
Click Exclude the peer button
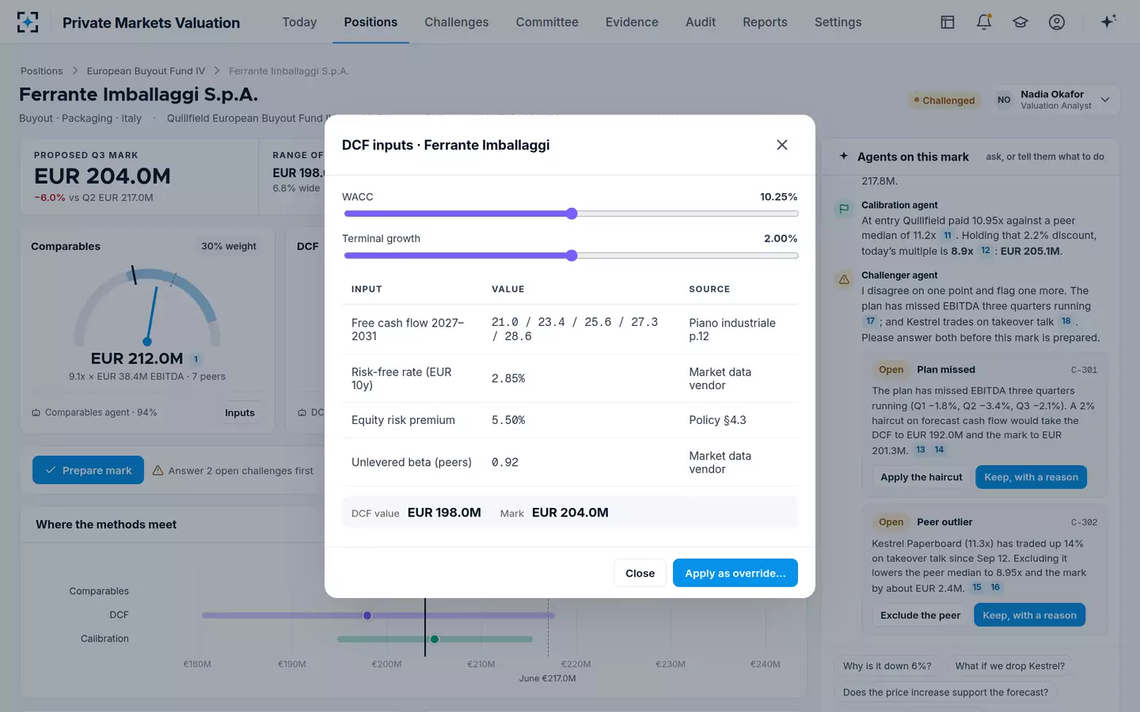pyautogui.click(x=920, y=615)
